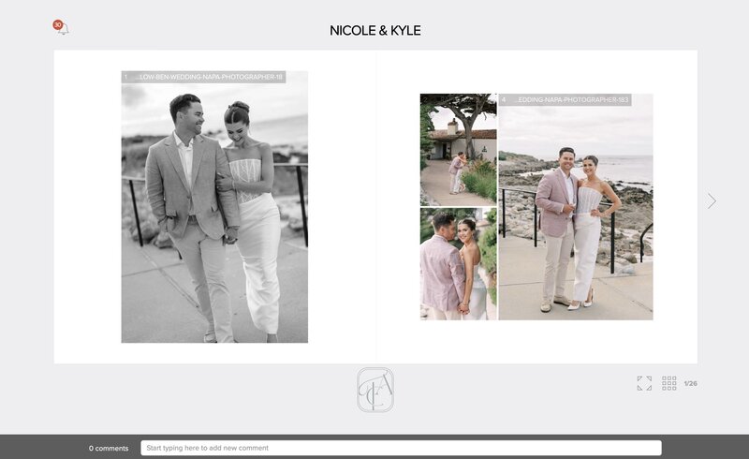Open the grid thumbnail overview of pages
The width and height of the screenshot is (749, 459).
[668, 383]
